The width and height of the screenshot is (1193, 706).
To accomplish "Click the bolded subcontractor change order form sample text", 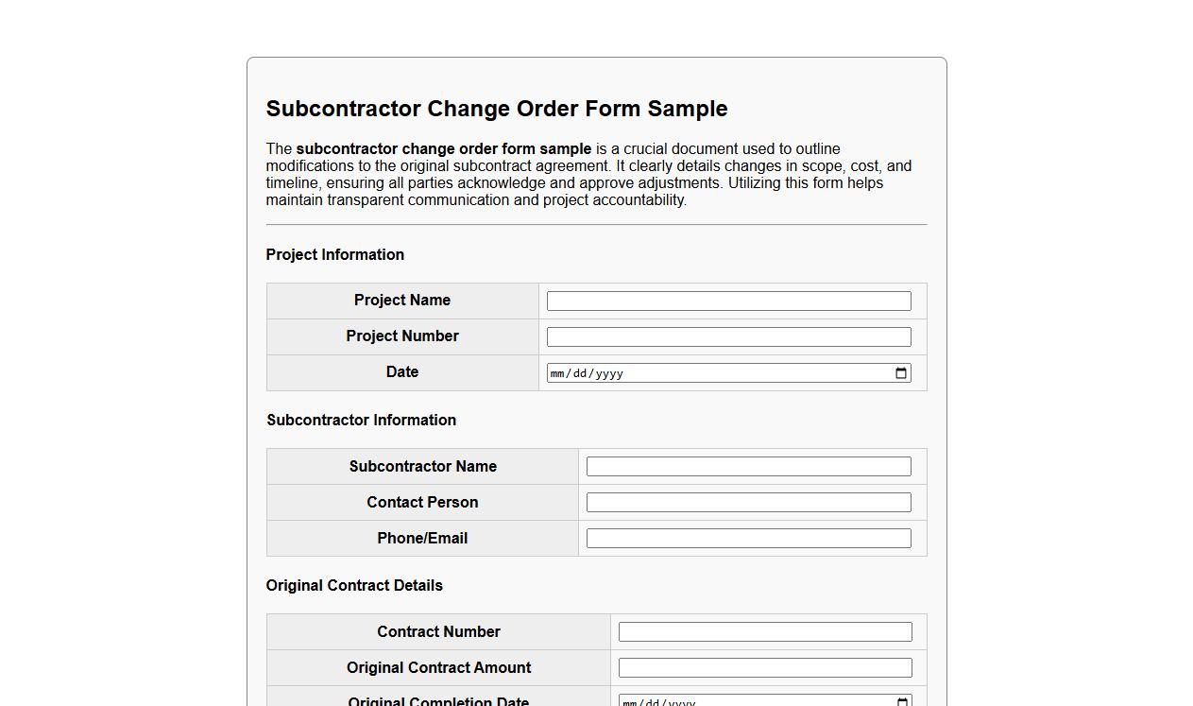I will pyautogui.click(x=443, y=148).
